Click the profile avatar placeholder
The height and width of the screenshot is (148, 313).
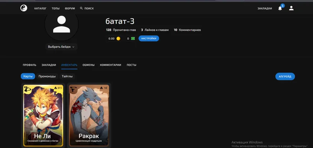point(62,24)
